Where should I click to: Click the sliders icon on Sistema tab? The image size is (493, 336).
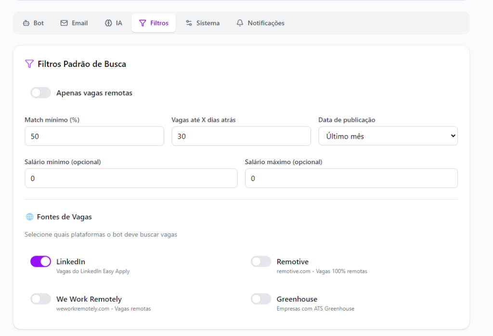(189, 23)
